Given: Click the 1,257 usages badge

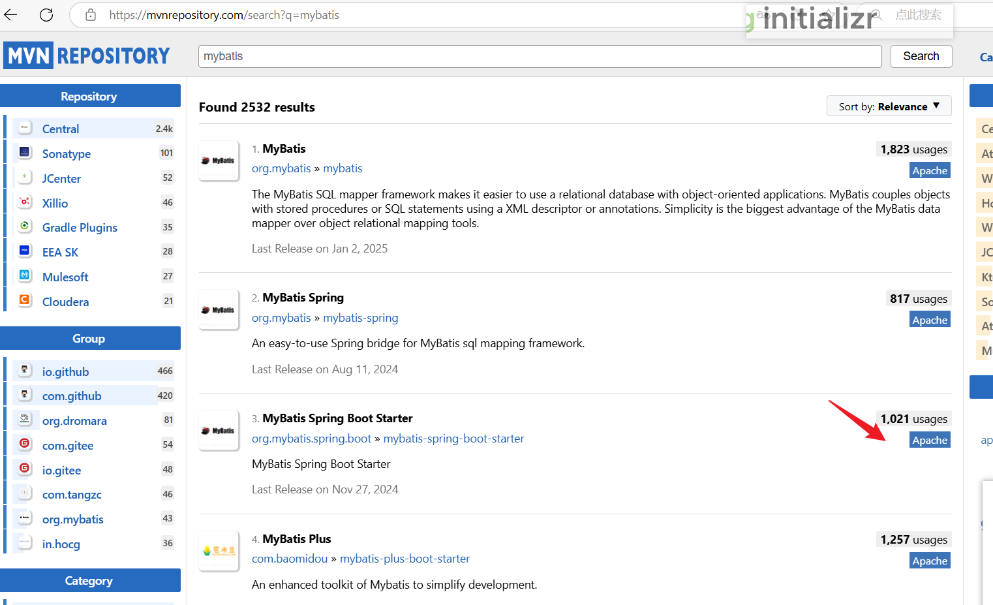Looking at the screenshot, I should (913, 540).
